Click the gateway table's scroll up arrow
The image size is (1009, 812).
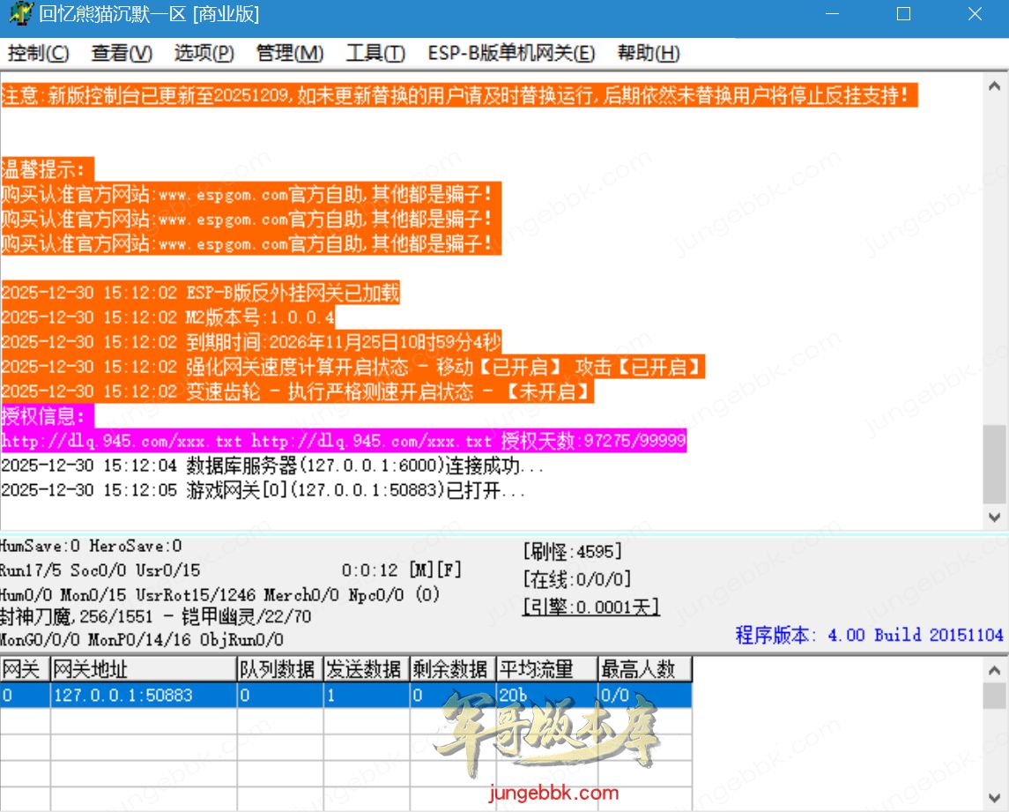coord(995,671)
